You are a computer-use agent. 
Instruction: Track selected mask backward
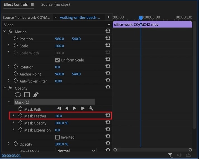(67, 108)
